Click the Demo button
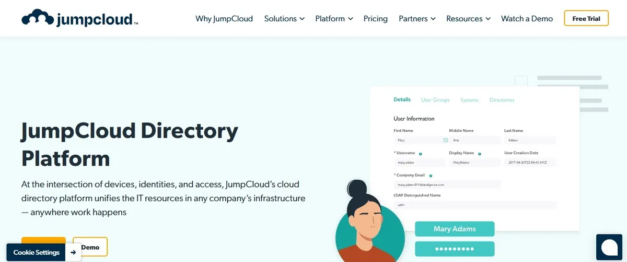Viewport: 627px width, 262px height. 90,247
